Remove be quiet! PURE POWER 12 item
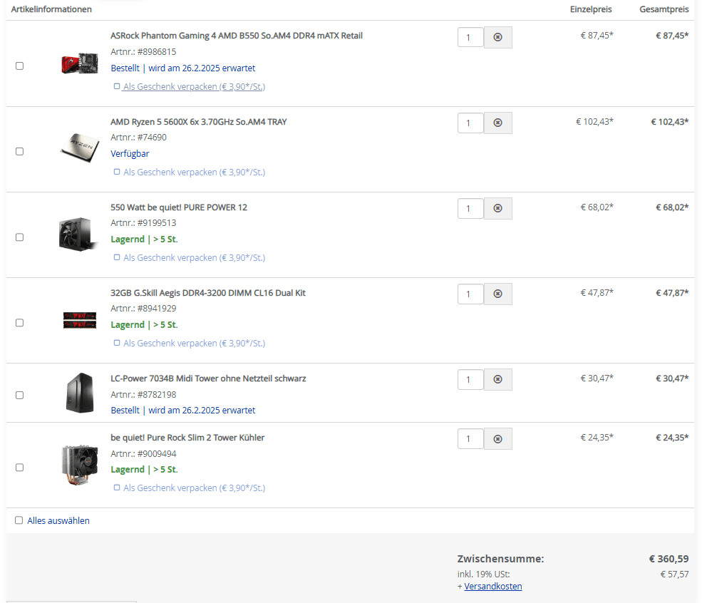Viewport: 702px width, 603px height. [497, 208]
